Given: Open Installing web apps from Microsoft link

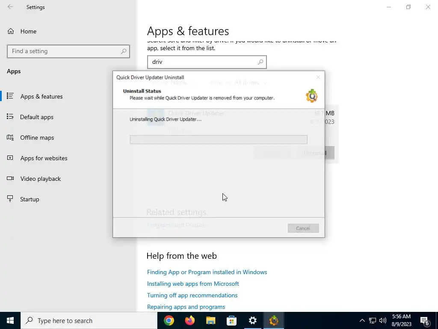Looking at the screenshot, I should click(x=193, y=284).
